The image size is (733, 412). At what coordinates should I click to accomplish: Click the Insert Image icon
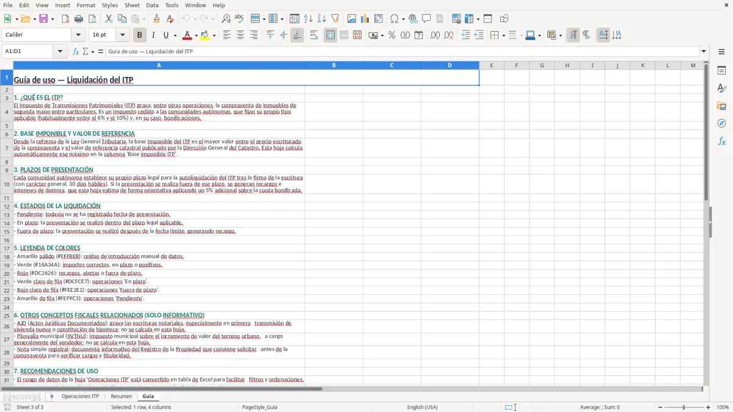point(352,19)
